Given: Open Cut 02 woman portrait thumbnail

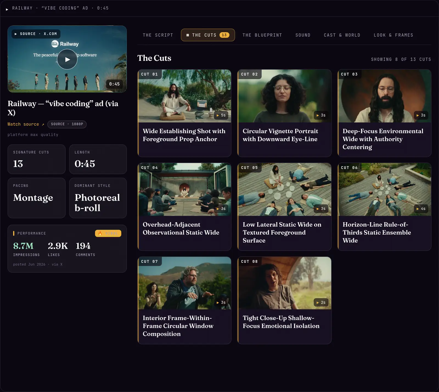Looking at the screenshot, I should coord(284,96).
